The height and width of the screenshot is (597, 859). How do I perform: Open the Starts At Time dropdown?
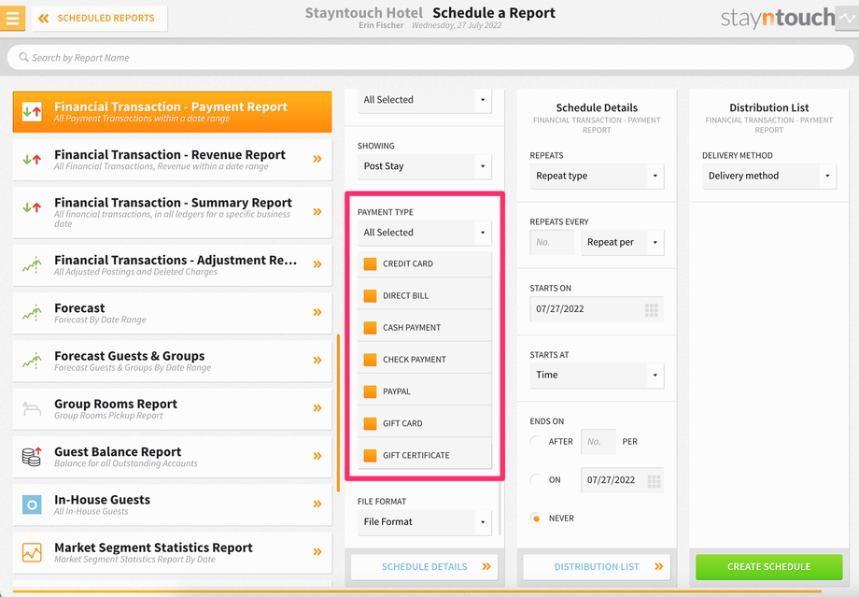click(597, 375)
